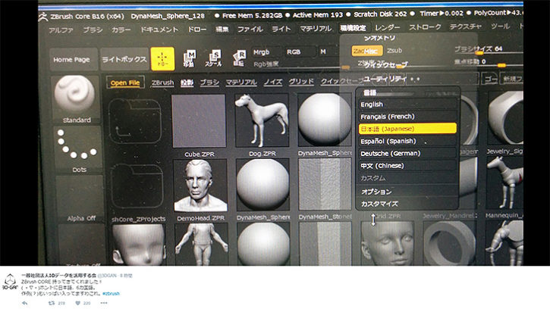
Task: Open the tweet's three-dot more menu
Action: pos(104,303)
